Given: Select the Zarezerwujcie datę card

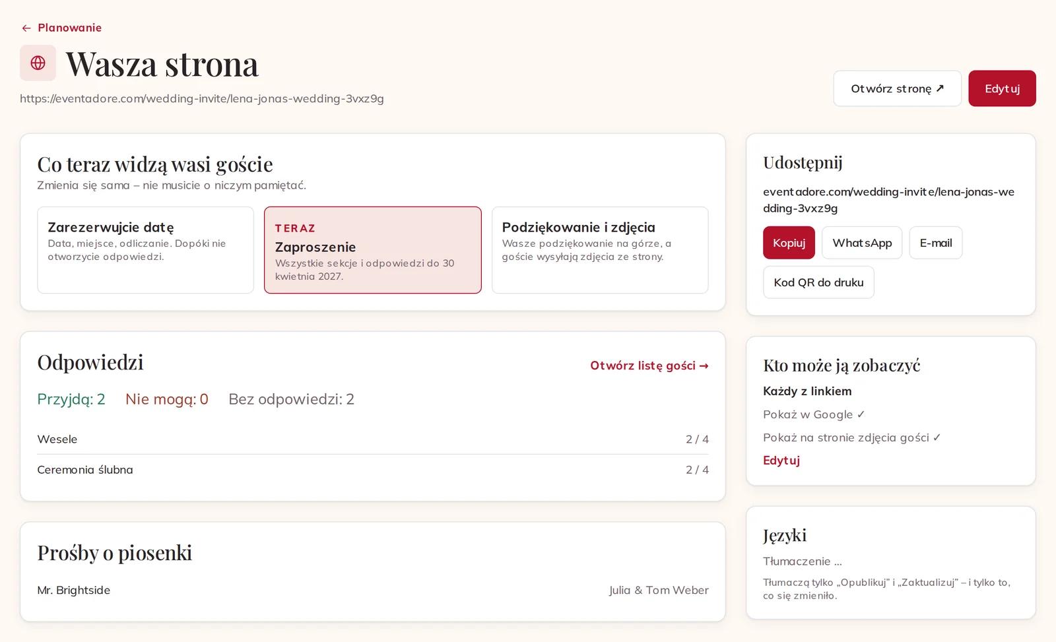Looking at the screenshot, I should click(145, 250).
